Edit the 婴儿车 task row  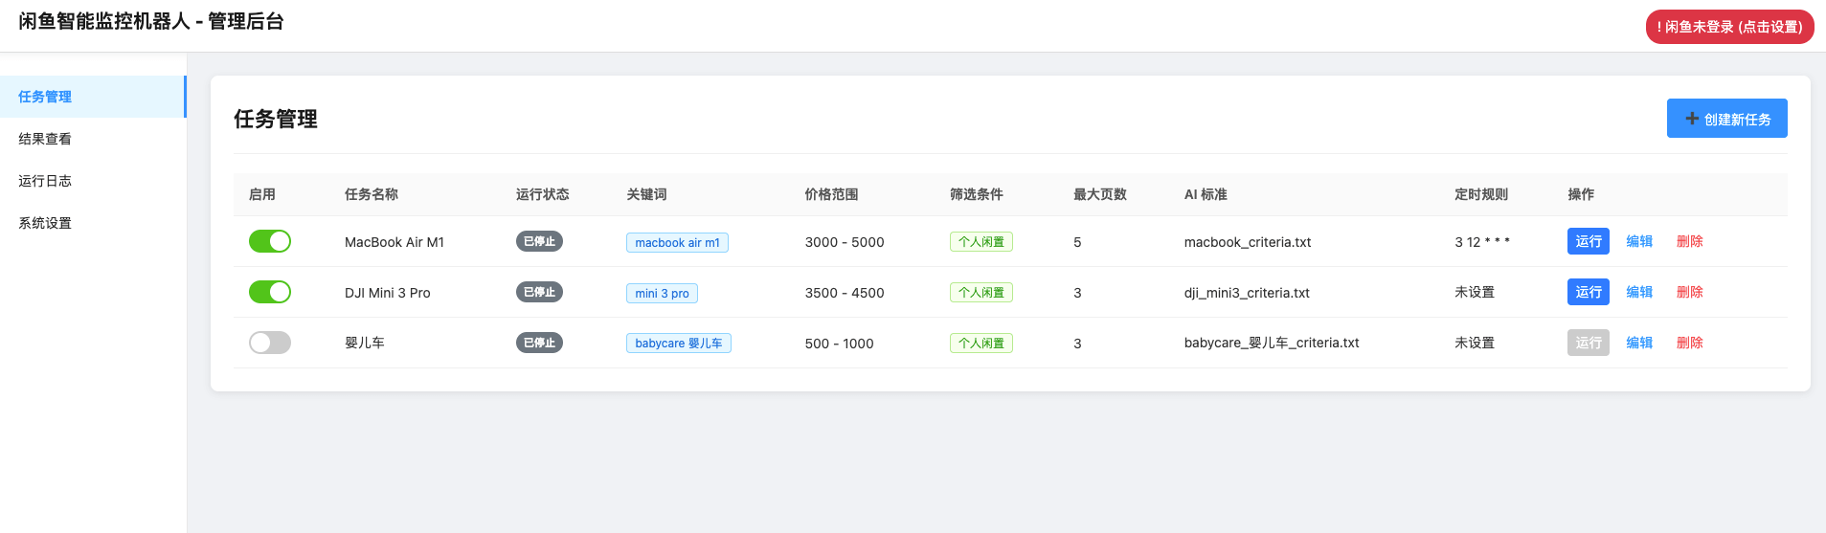[1638, 343]
